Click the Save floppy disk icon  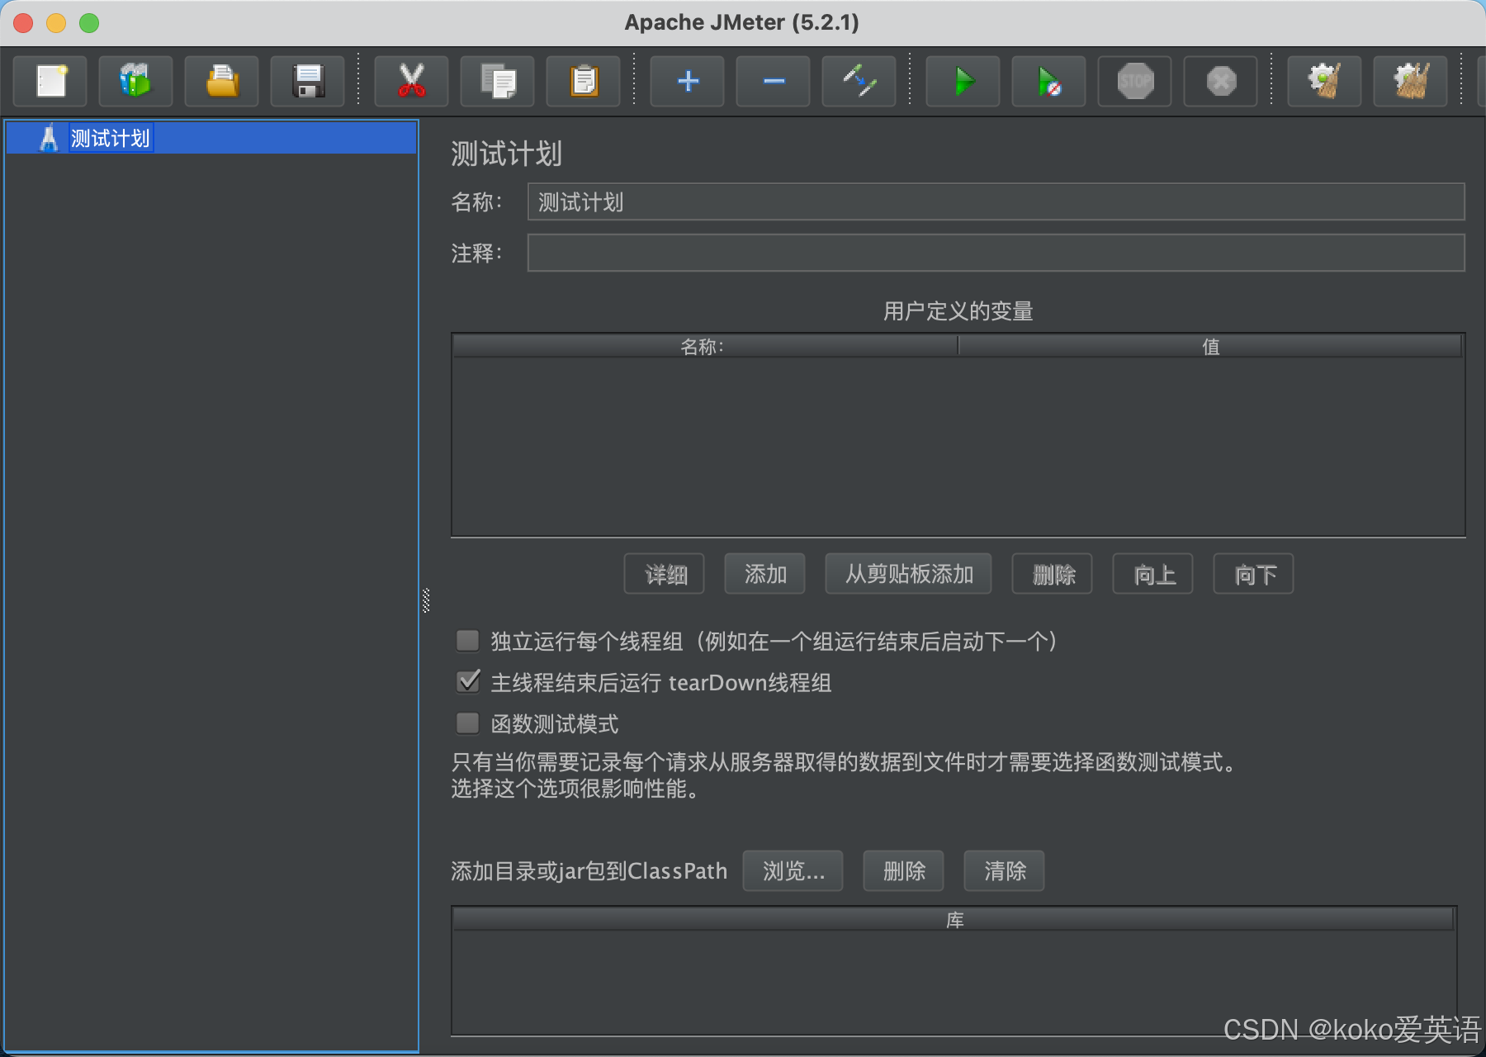(x=308, y=81)
